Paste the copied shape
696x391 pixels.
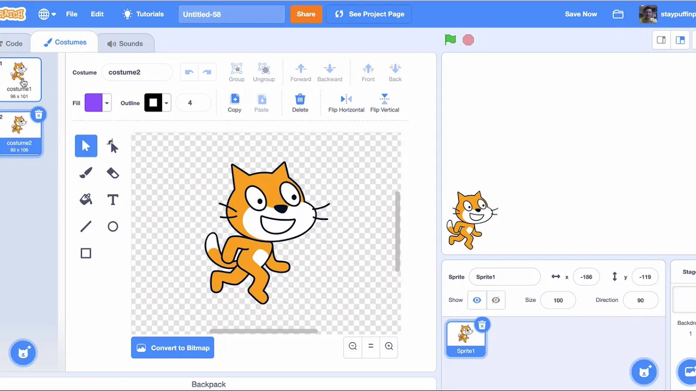coord(262,103)
